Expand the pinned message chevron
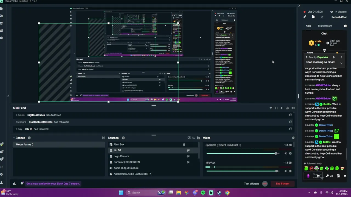 [x=341, y=63]
